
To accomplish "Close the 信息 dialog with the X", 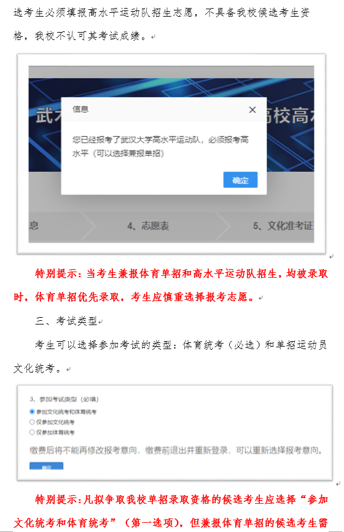I will 252,110.
